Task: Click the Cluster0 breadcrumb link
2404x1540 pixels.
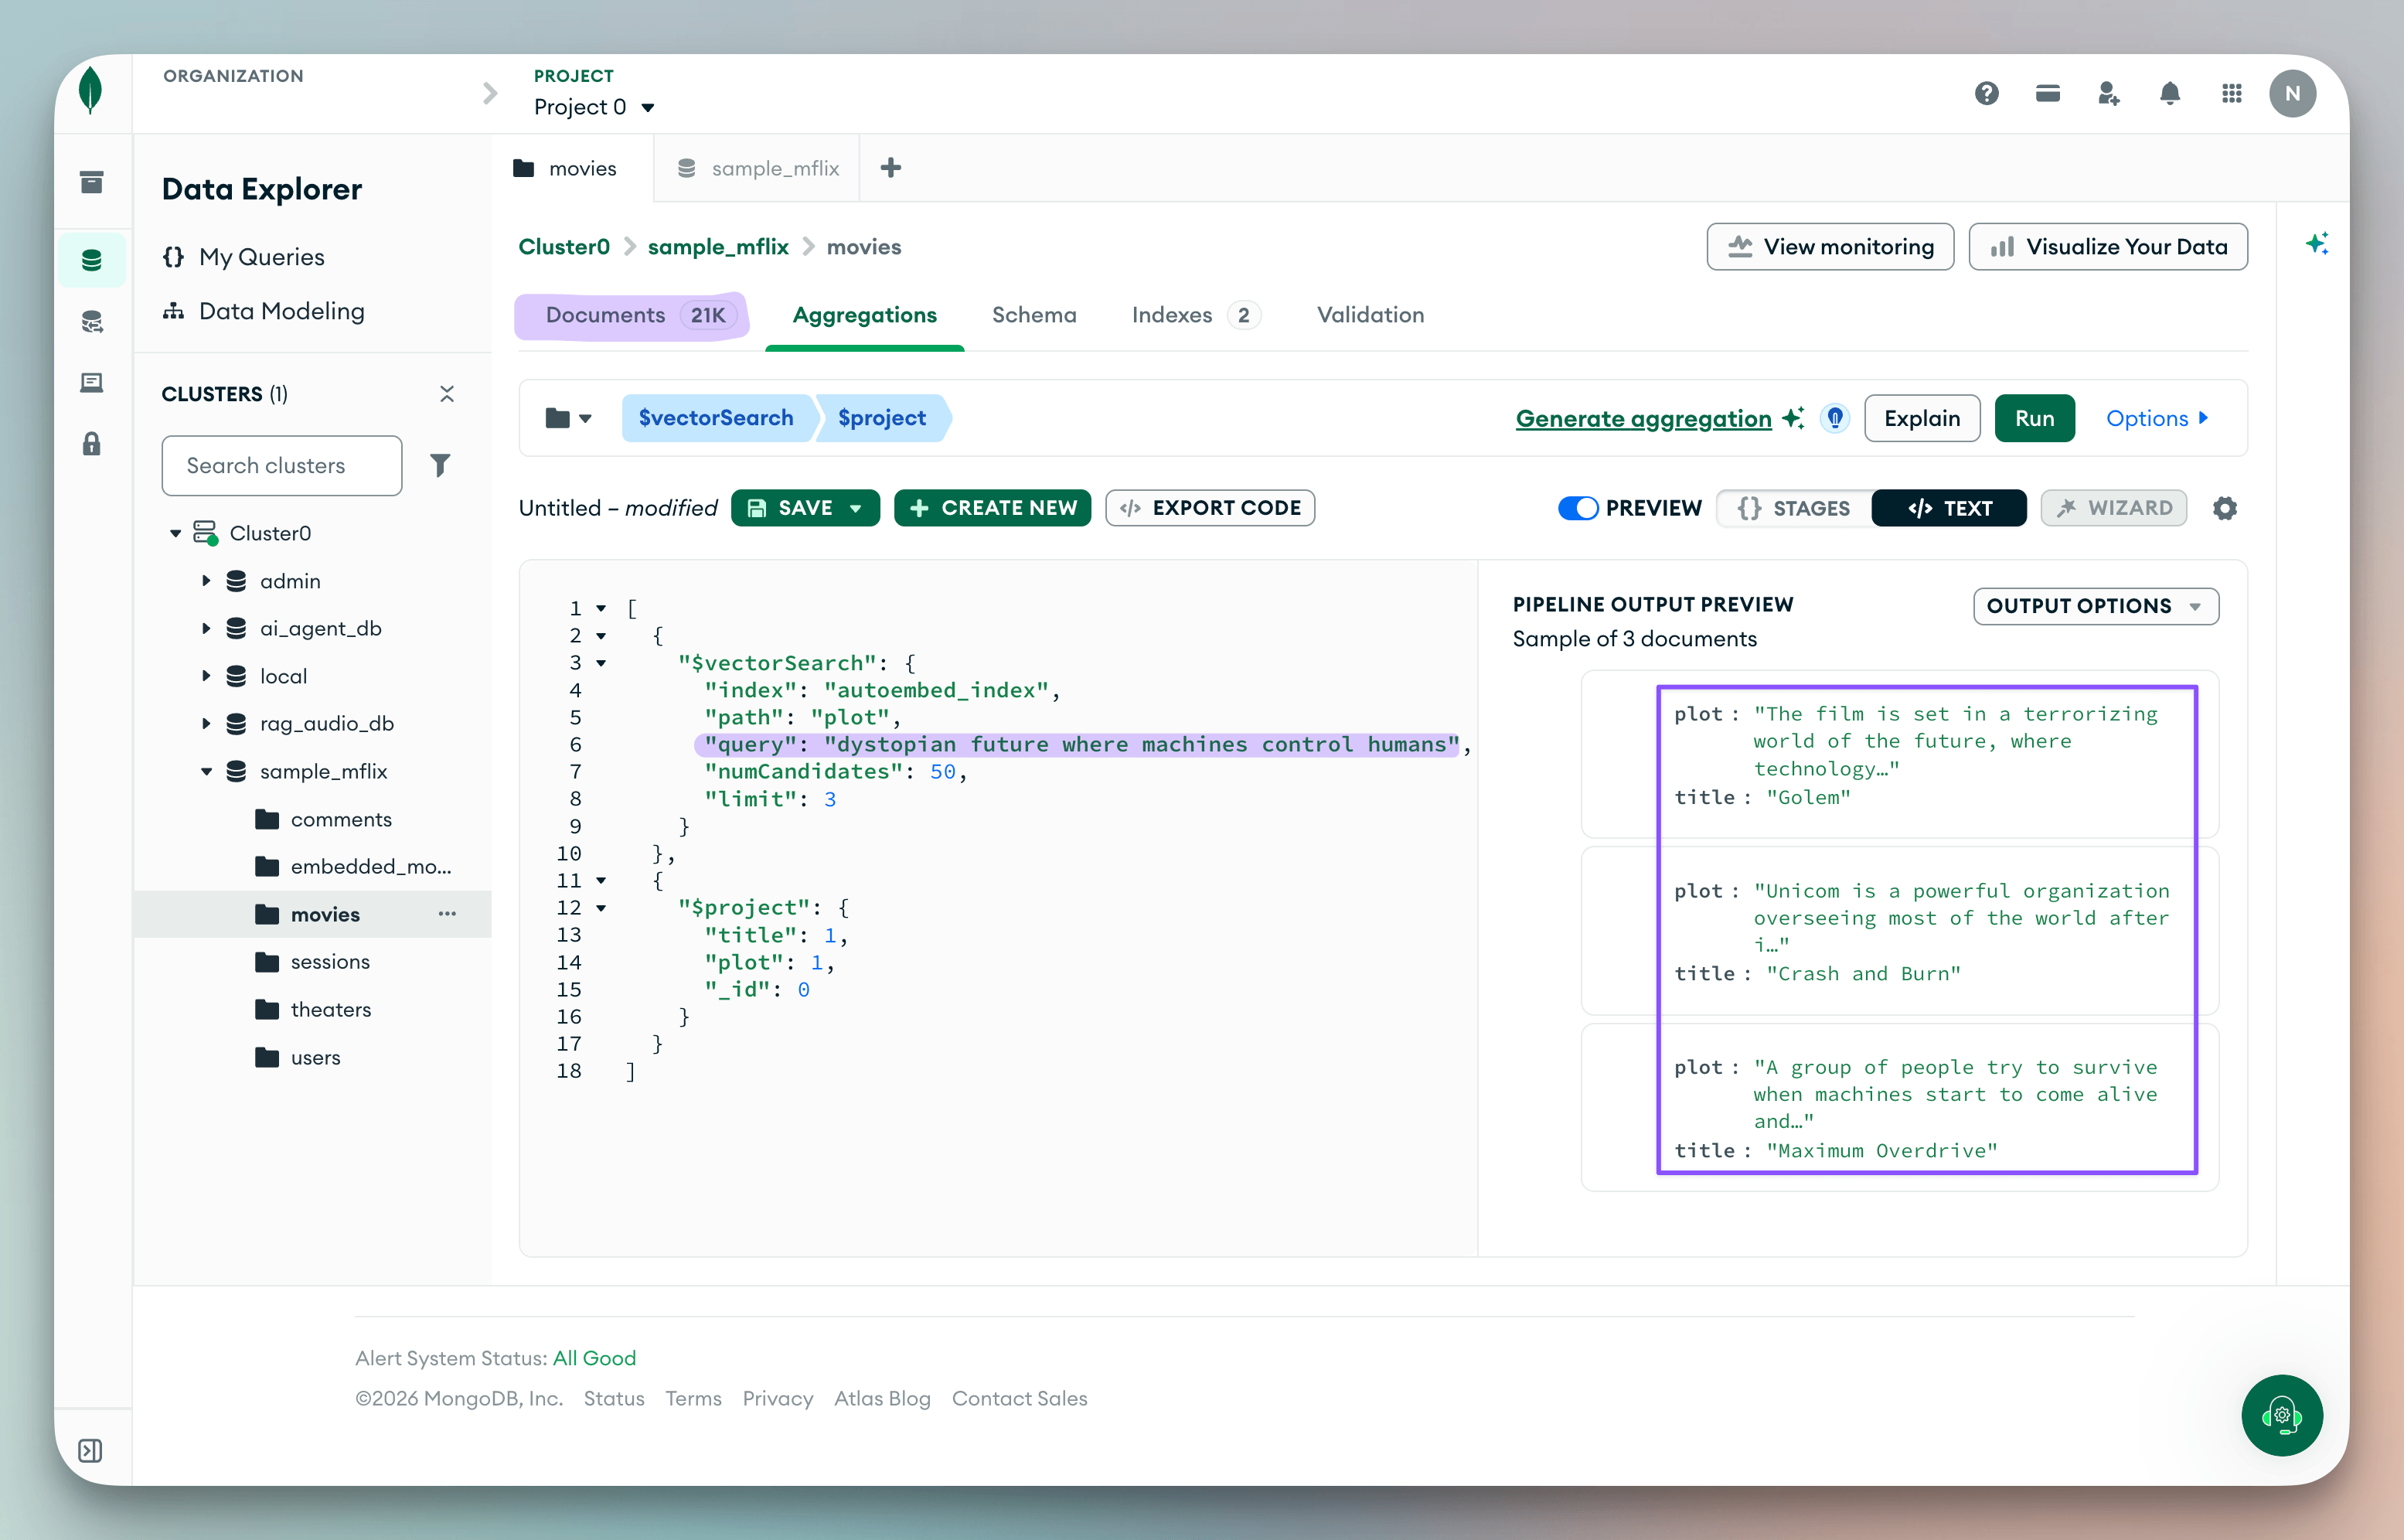Action: 564,246
